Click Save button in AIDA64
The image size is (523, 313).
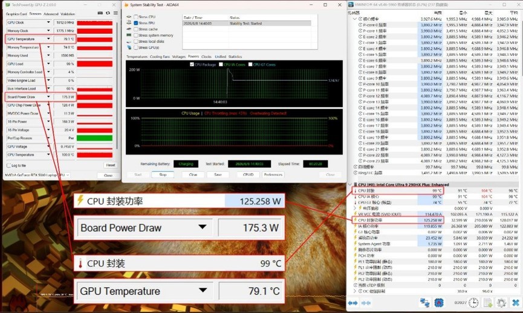218,175
